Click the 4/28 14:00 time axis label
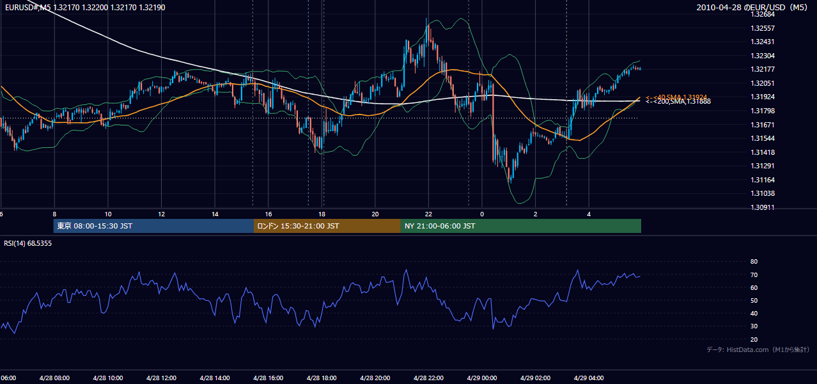Image resolution: width=817 pixels, height=384 pixels. (214, 378)
